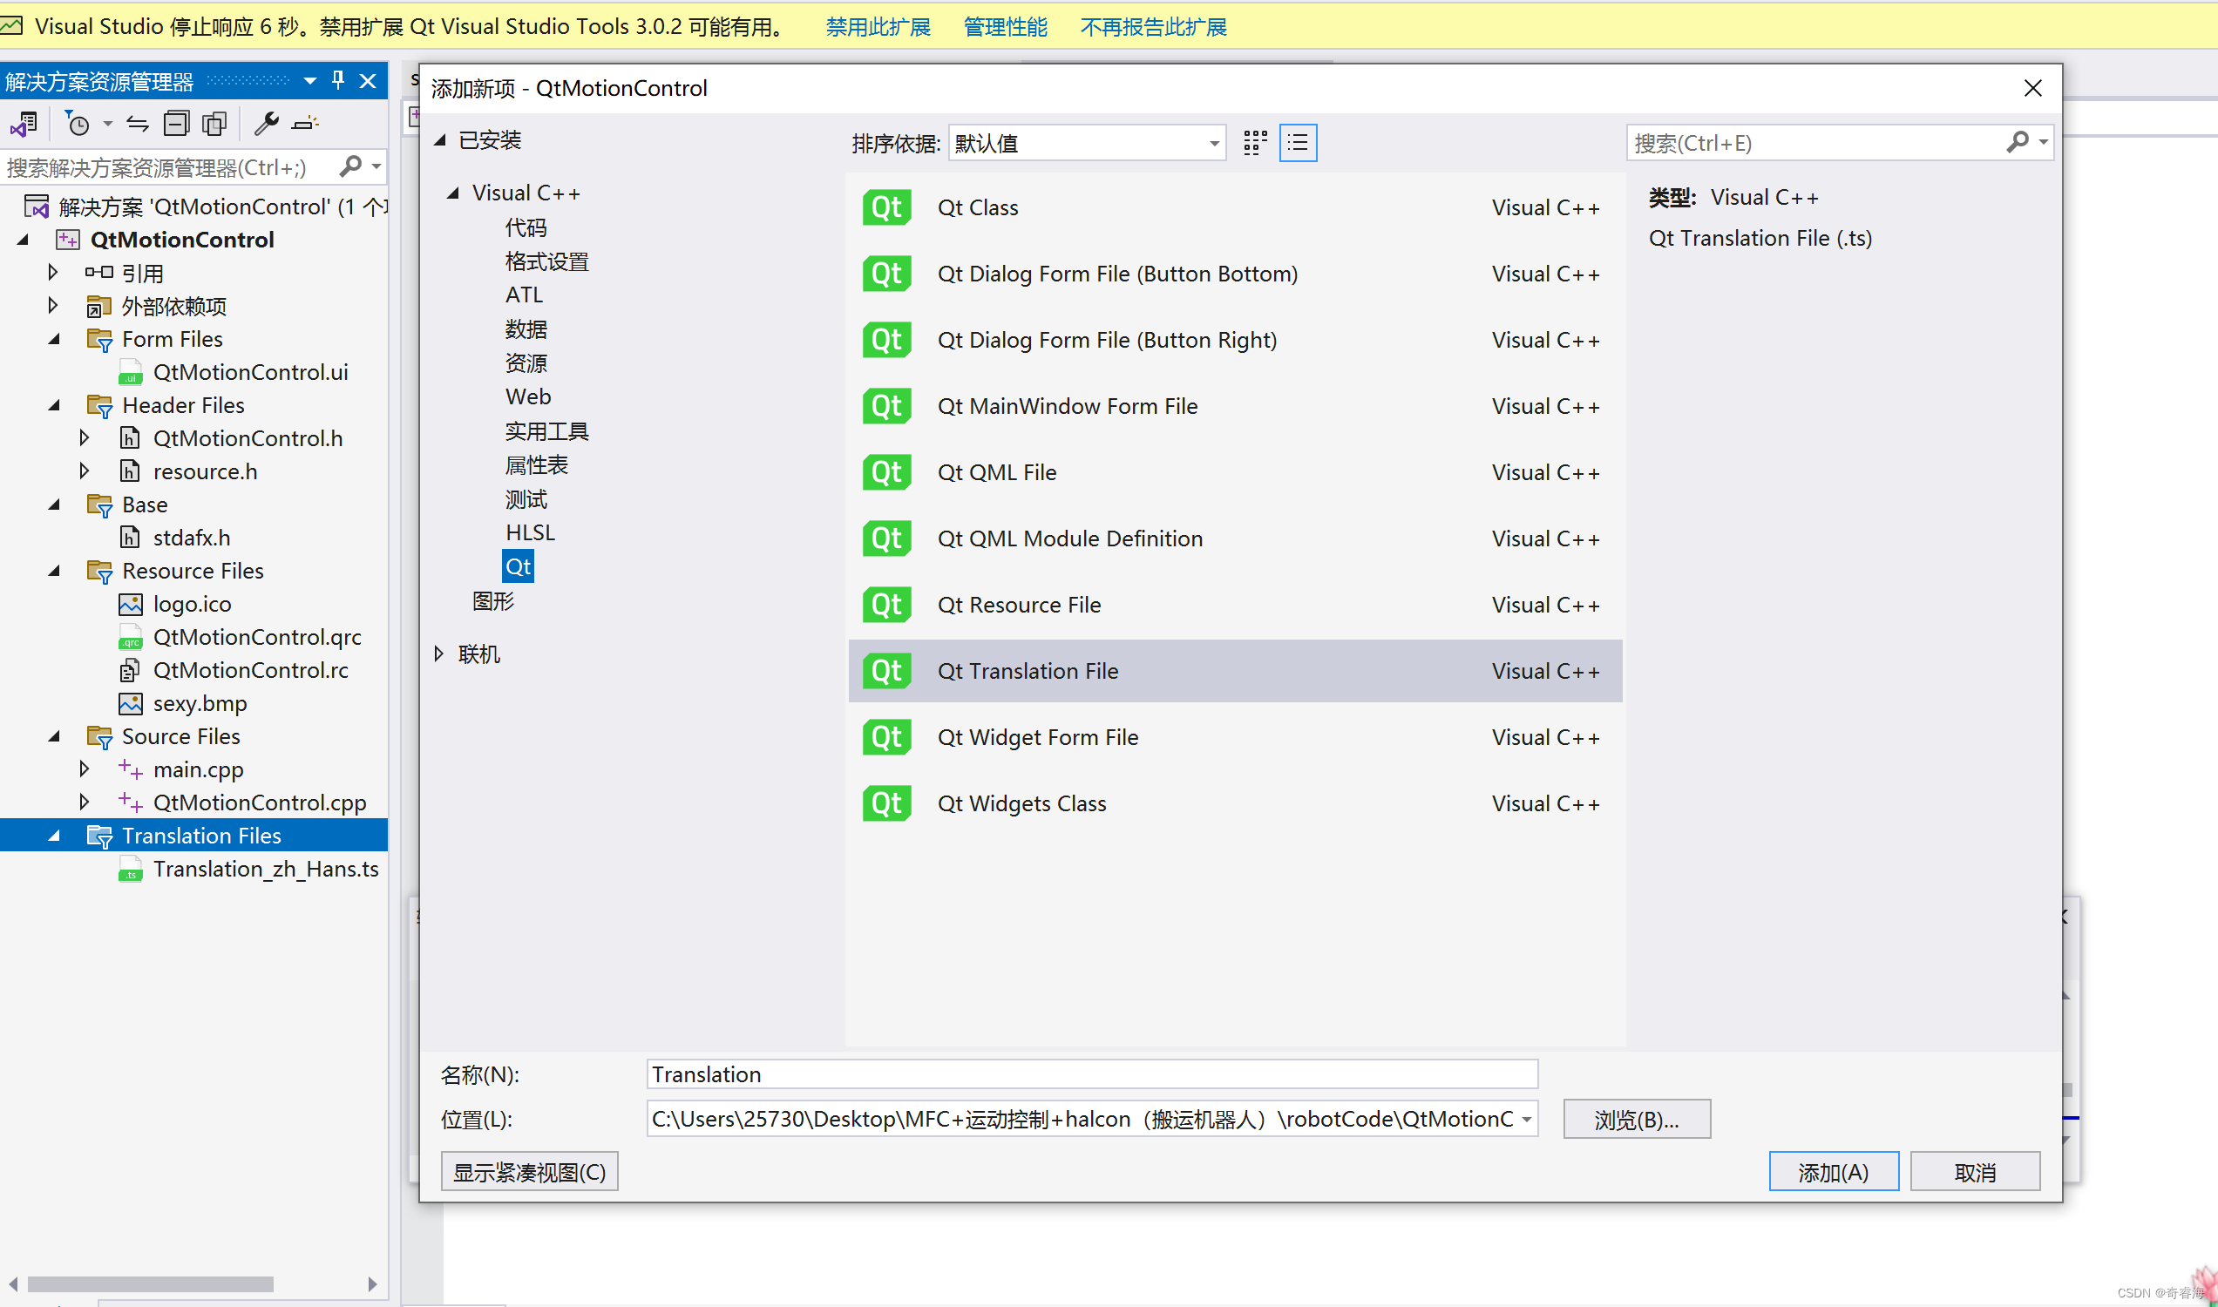Screen dimensions: 2218x1307
Task: Expand the 外部依赖项 node
Action: (53, 306)
